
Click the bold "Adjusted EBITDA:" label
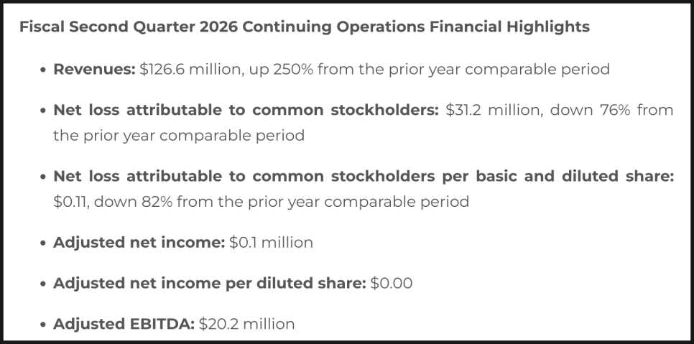pos(124,325)
